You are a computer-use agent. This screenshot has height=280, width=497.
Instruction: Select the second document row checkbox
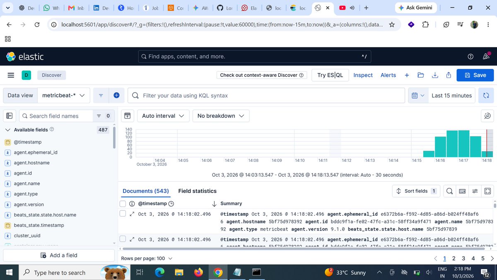pyautogui.click(x=123, y=239)
